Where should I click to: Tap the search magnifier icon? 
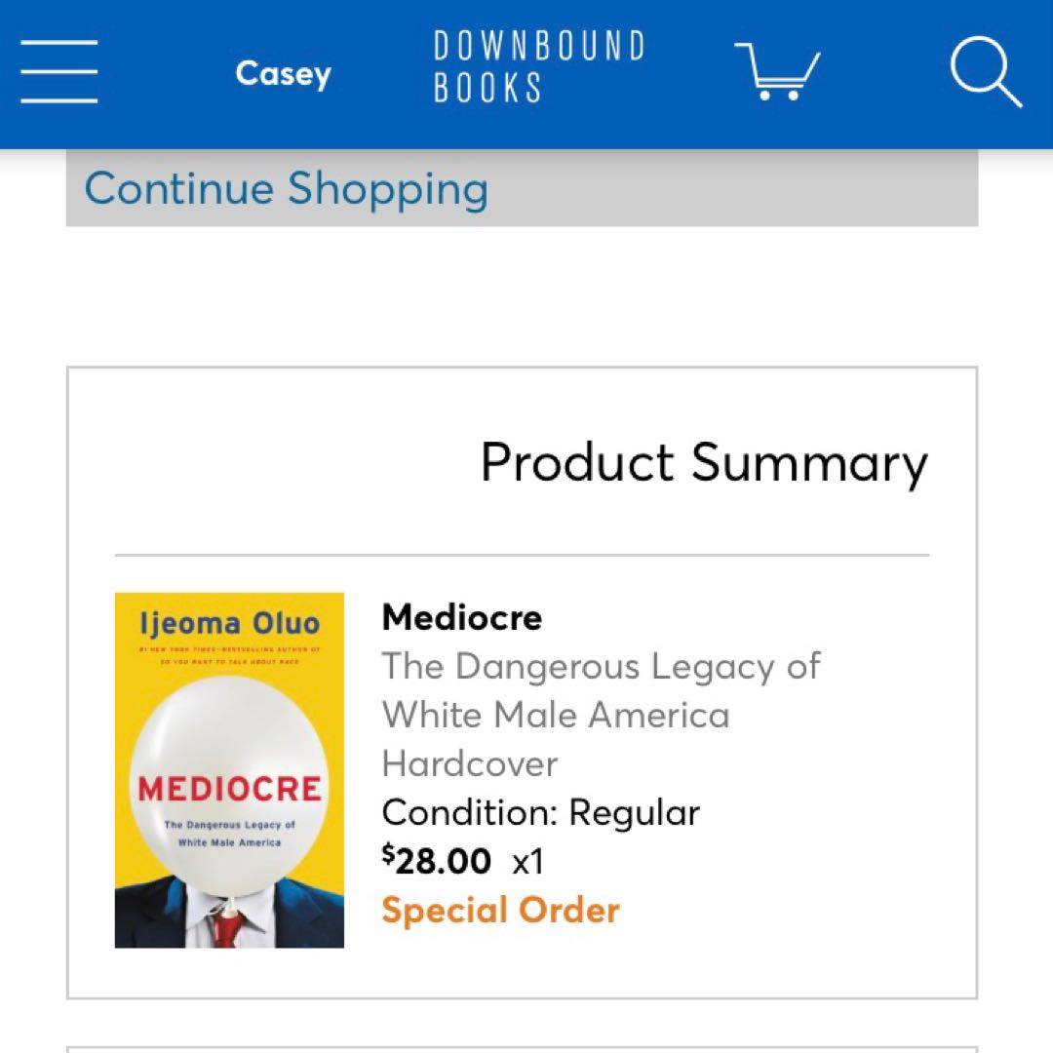(985, 71)
